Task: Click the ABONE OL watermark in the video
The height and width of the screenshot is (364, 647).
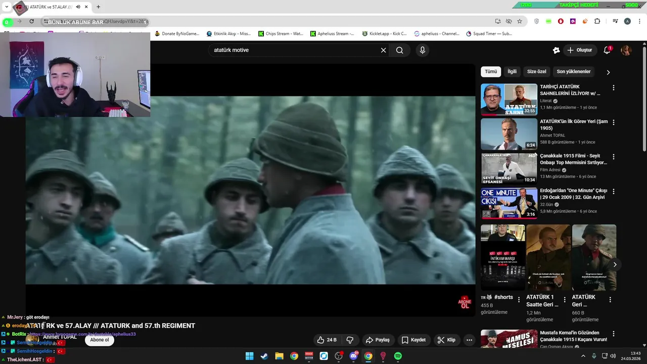Action: [x=465, y=302]
